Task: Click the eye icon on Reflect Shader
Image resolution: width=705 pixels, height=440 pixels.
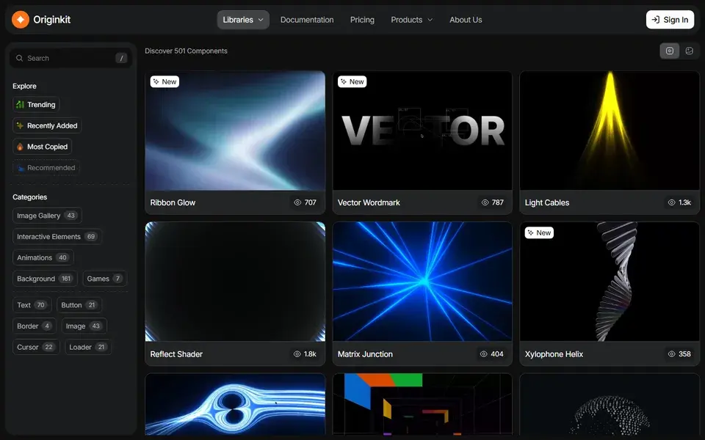Action: click(297, 353)
